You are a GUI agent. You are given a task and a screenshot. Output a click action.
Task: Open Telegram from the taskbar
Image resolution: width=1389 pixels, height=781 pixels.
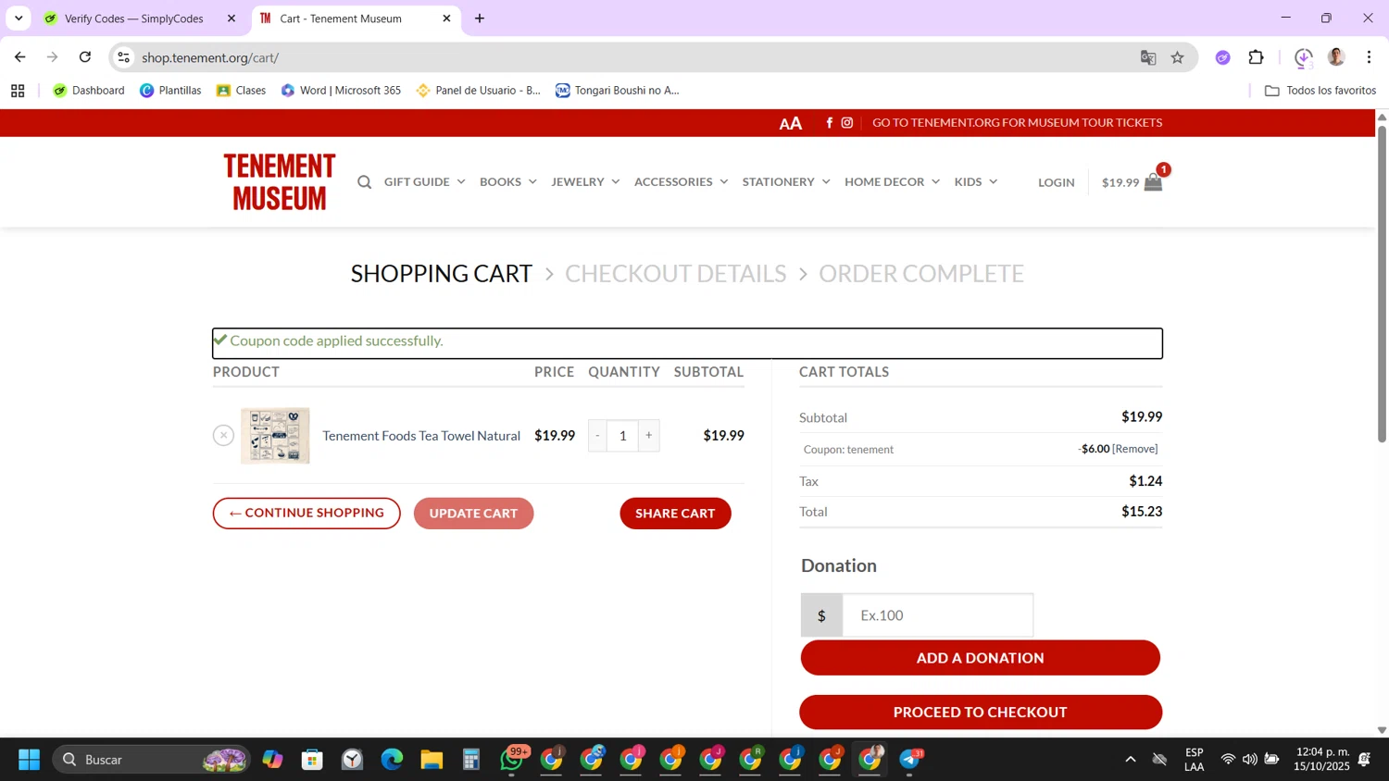coord(910,760)
